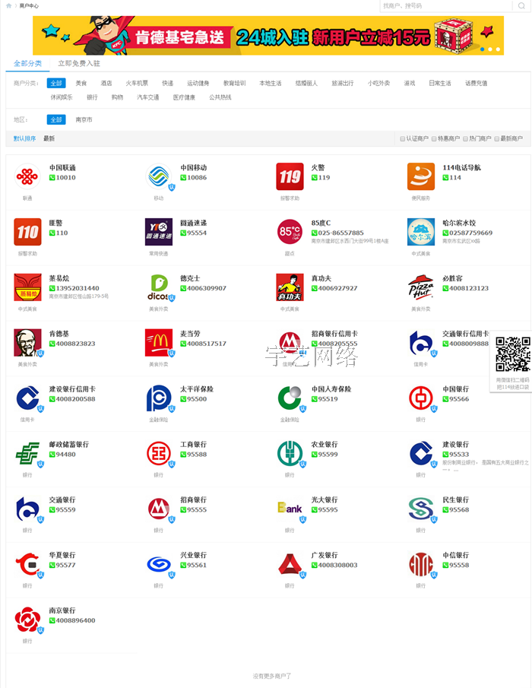This screenshot has width=532, height=688.
Task: Choose the 公共热线 category
Action: coord(220,97)
